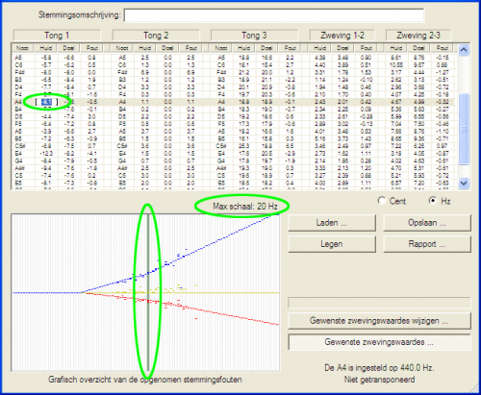Click the gray vertical marker in the graph
Screen dimensions: 481x395
148,292
